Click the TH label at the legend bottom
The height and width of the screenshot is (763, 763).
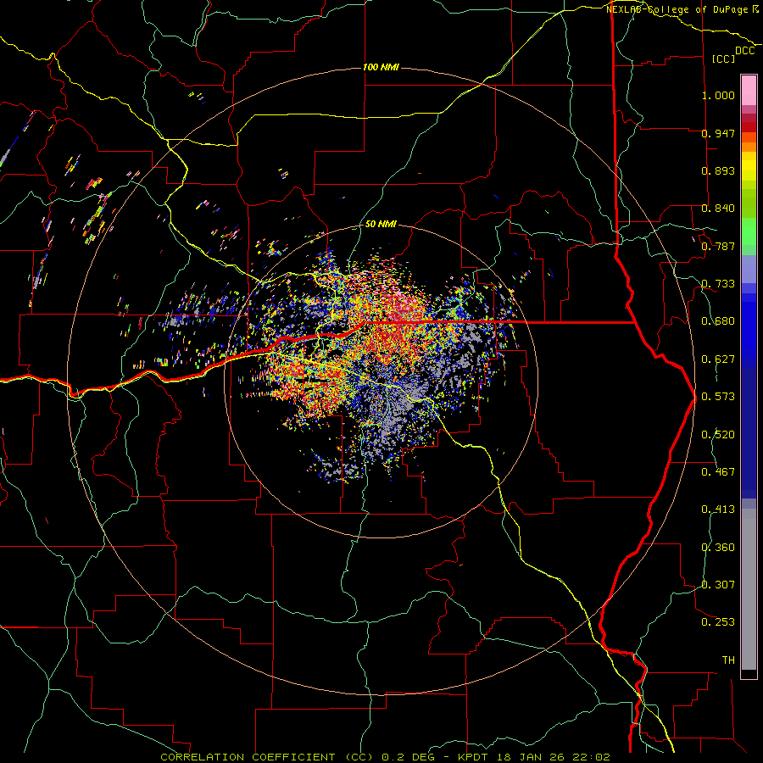(728, 660)
